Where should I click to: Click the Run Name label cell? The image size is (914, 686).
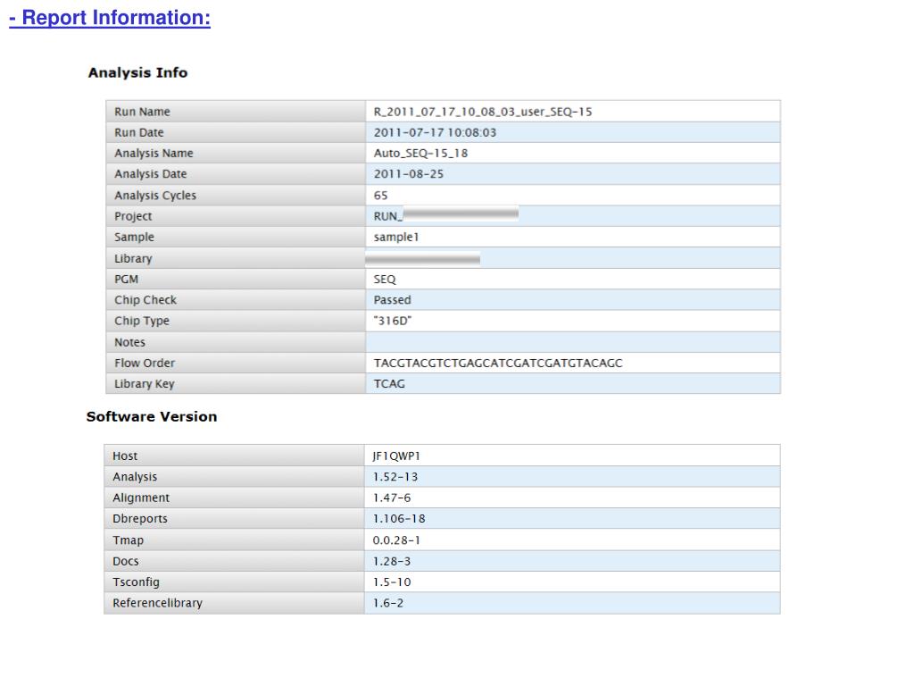point(236,112)
